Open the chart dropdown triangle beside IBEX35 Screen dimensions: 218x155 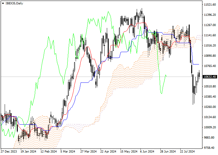(x=3, y=3)
